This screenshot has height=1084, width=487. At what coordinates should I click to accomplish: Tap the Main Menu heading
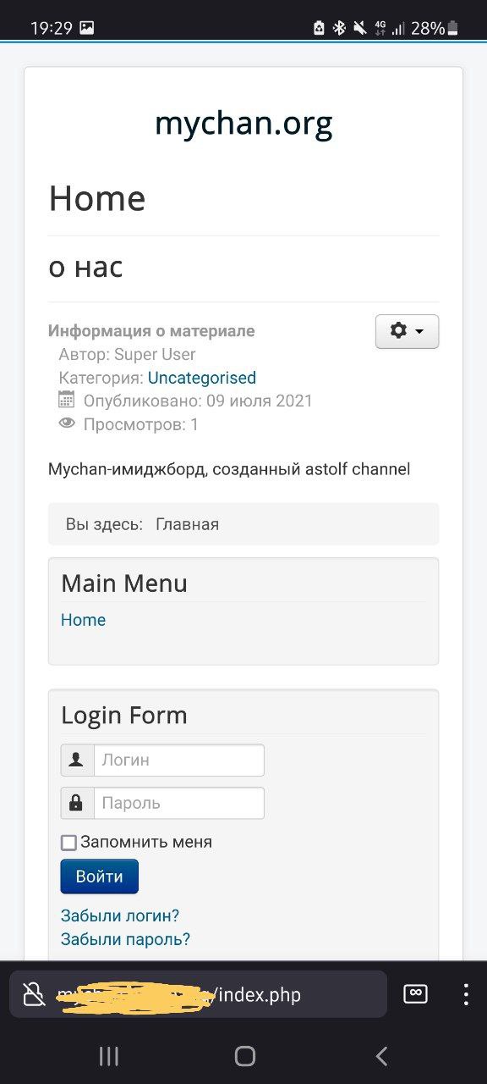click(124, 583)
